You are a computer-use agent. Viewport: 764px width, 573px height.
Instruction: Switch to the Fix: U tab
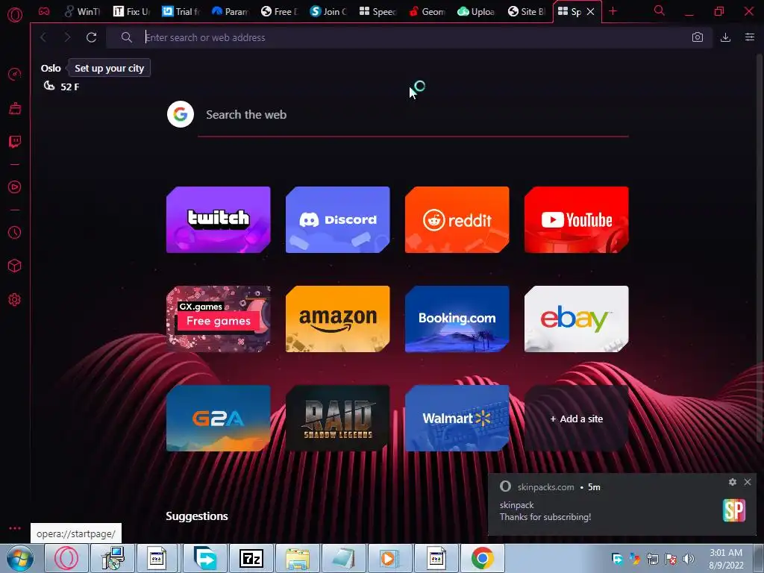131,12
